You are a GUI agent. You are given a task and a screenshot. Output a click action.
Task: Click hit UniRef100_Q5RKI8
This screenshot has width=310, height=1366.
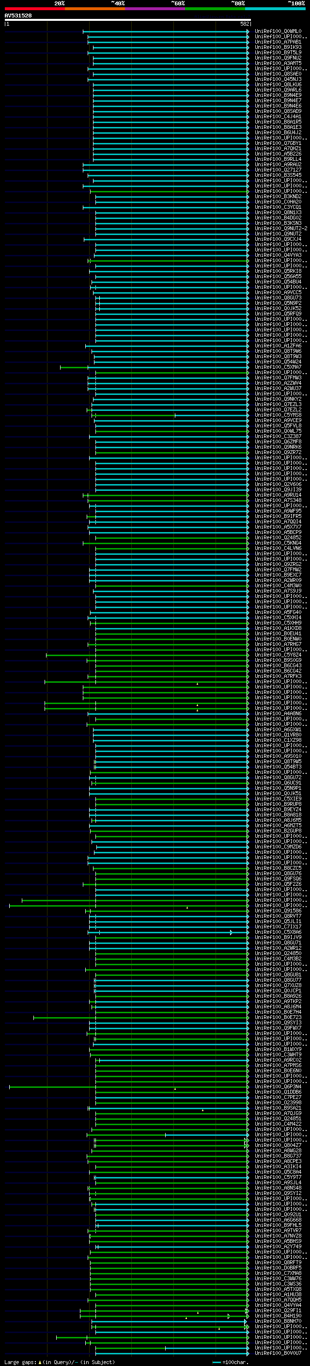coord(278,271)
